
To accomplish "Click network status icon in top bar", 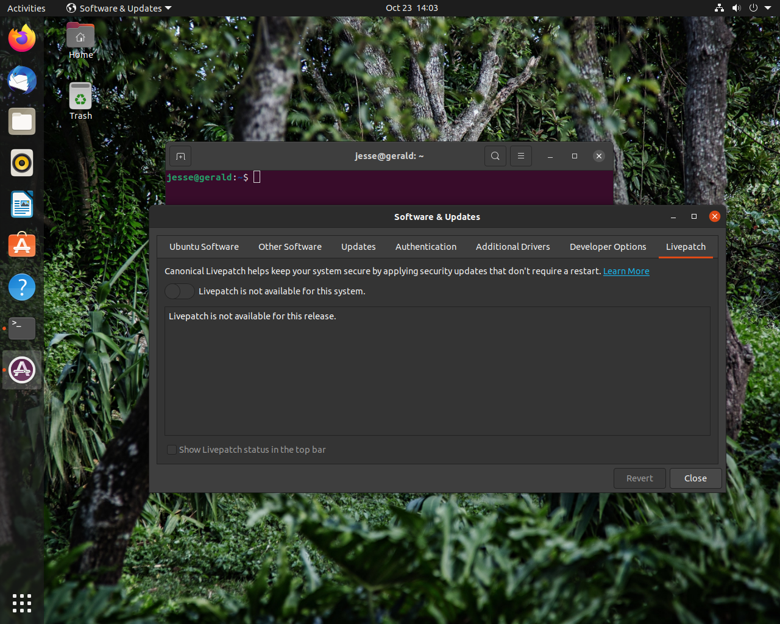I will coord(720,8).
